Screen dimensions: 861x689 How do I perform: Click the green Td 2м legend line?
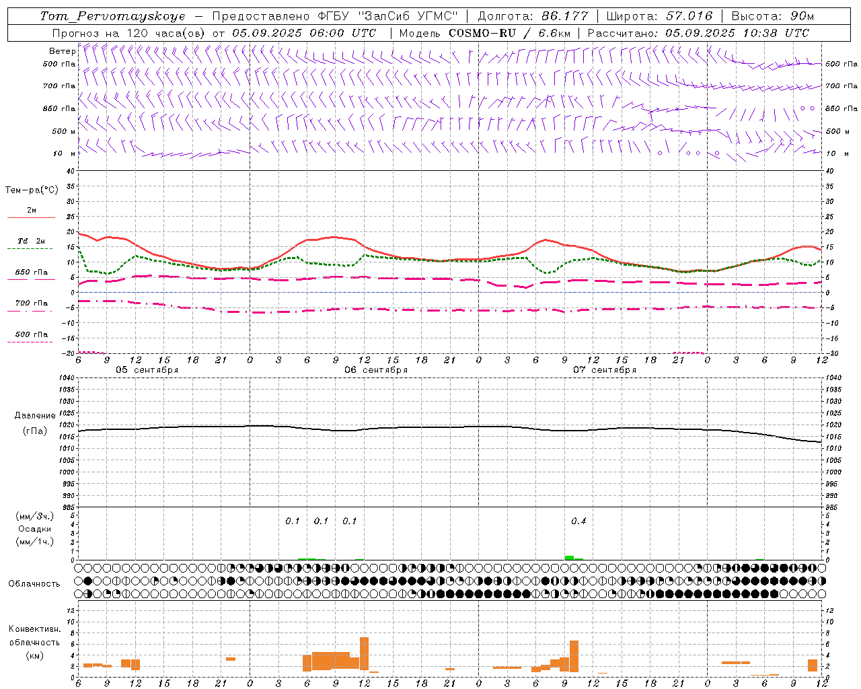pyautogui.click(x=30, y=248)
